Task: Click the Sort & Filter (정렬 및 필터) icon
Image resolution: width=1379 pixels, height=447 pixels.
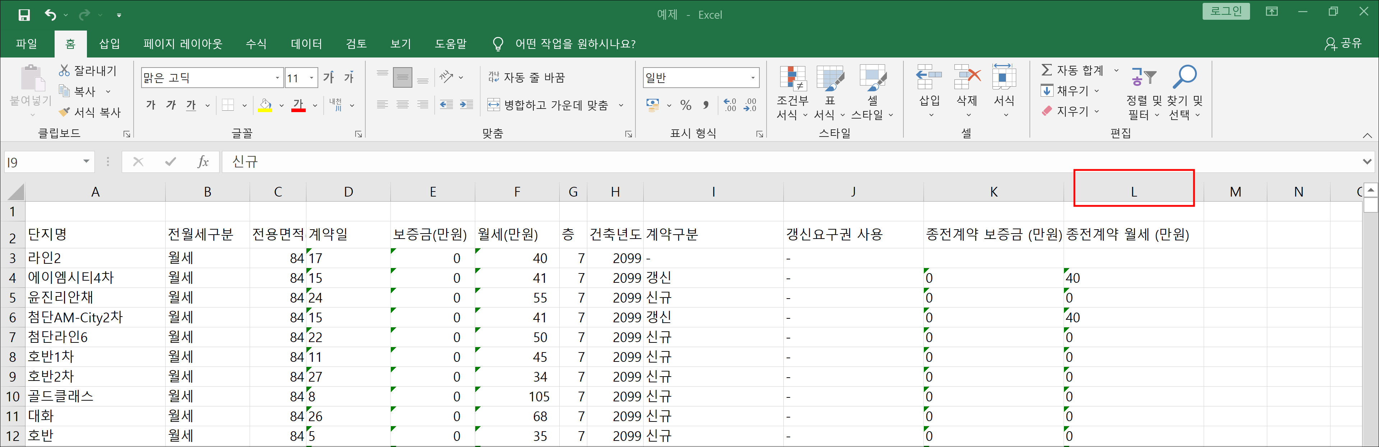Action: [1143, 78]
